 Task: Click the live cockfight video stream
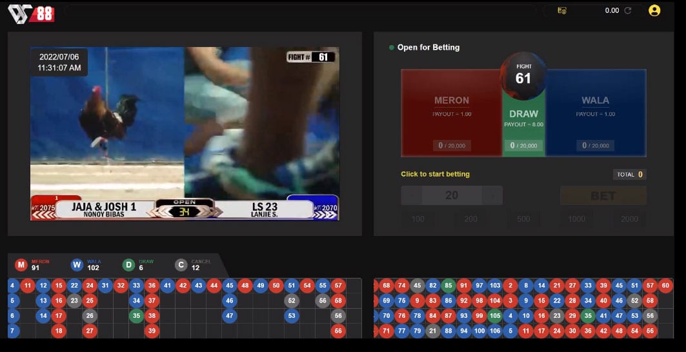pos(185,134)
